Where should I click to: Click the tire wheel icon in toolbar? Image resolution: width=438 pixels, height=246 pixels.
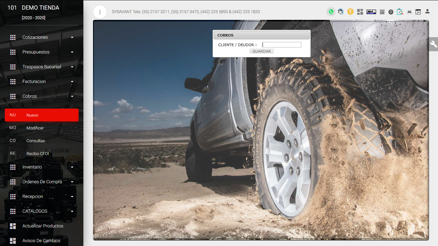click(391, 12)
